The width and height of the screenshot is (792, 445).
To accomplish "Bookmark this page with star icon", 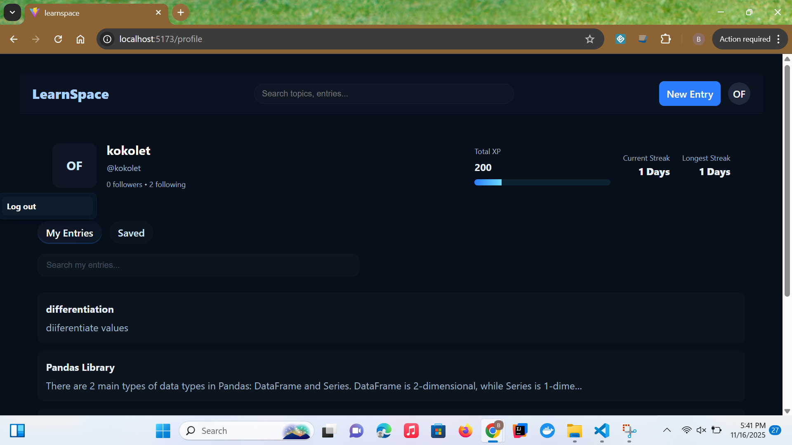I will click(x=589, y=39).
